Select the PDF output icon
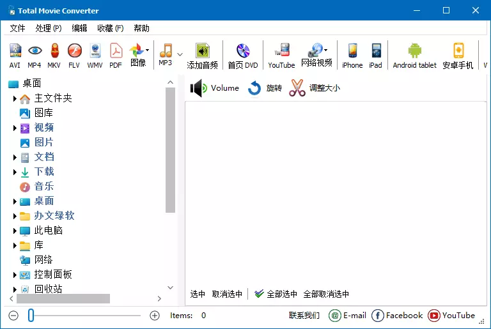This screenshot has width=491, height=329. point(115,55)
